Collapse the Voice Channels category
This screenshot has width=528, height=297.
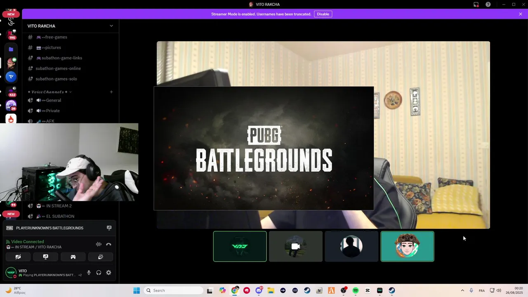49,92
